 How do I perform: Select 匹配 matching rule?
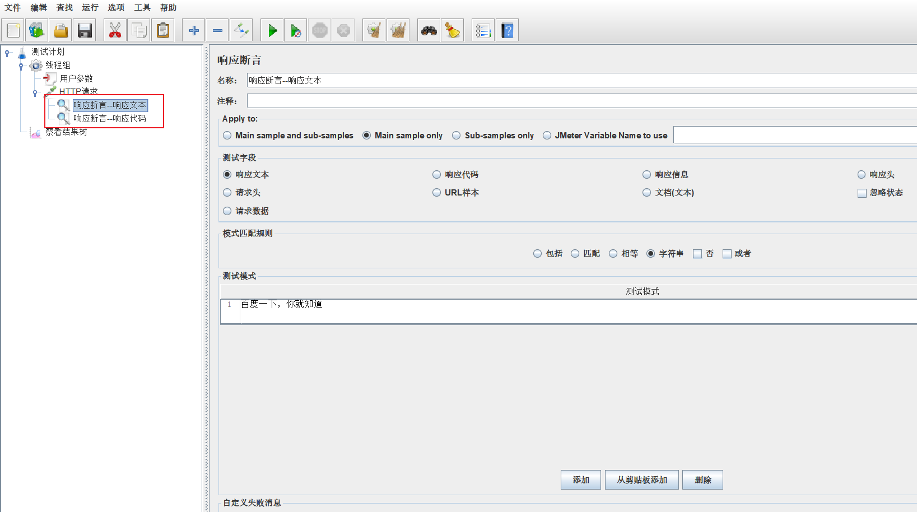[x=585, y=254]
